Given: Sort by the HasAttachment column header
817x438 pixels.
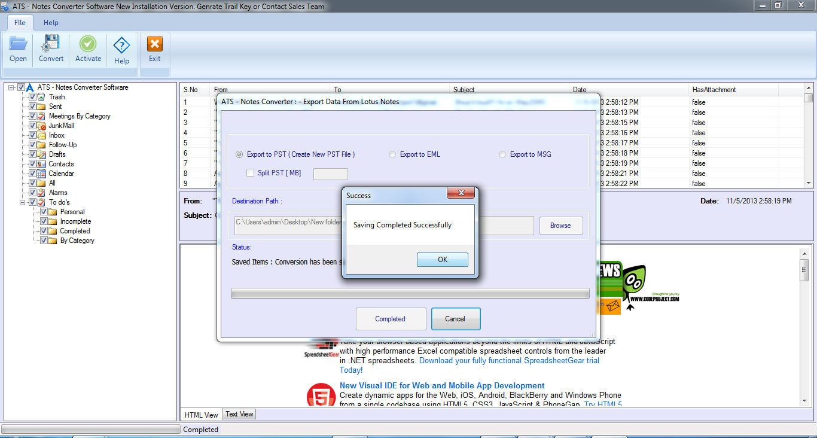Looking at the screenshot, I should click(733, 90).
